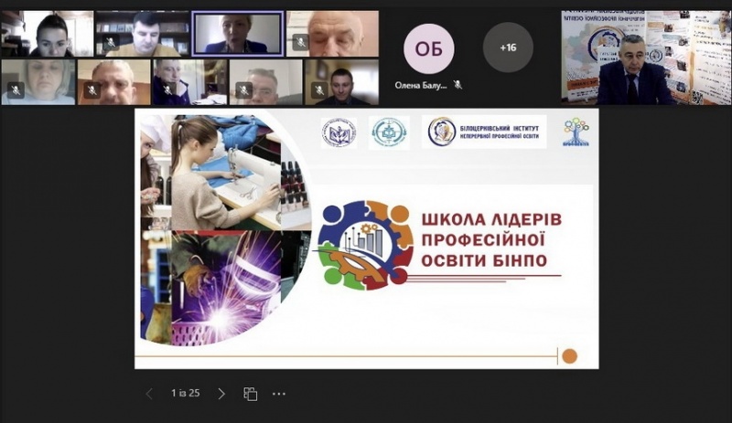Click muted mic icon next to Олена Балу...
732x423 pixels.
coord(458,85)
